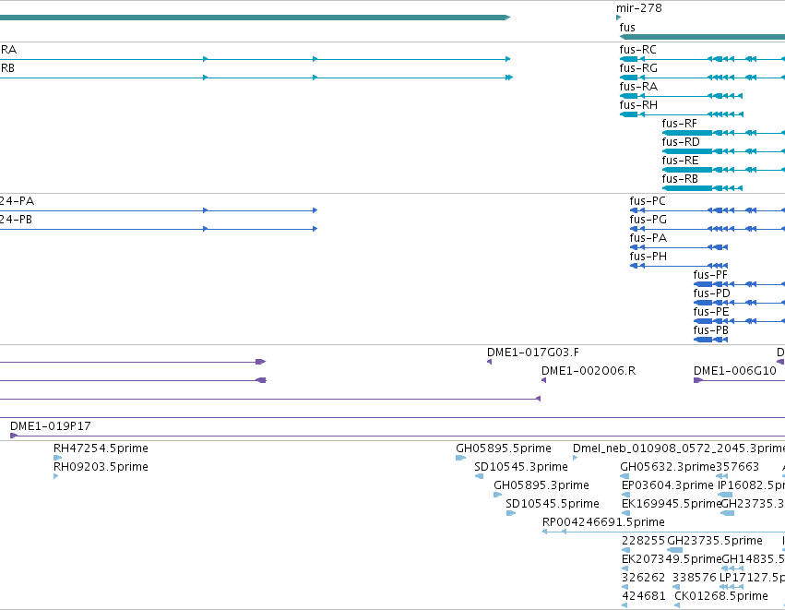Click the fus-RF transcript thick exon glyph

(x=687, y=133)
